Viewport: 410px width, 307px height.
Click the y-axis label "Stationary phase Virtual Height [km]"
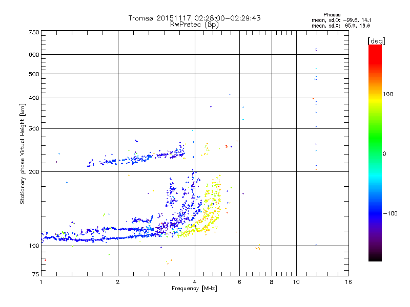[22, 153]
